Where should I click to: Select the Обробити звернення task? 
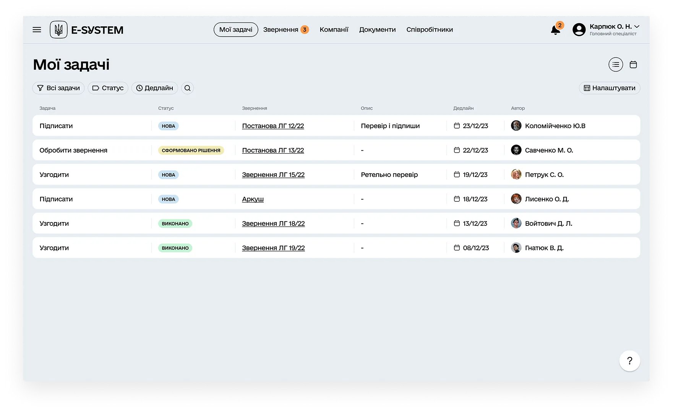pyautogui.click(x=73, y=150)
